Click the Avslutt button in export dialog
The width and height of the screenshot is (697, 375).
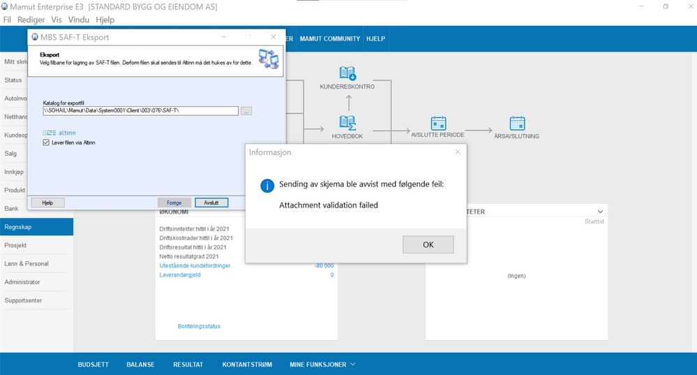pyautogui.click(x=211, y=203)
